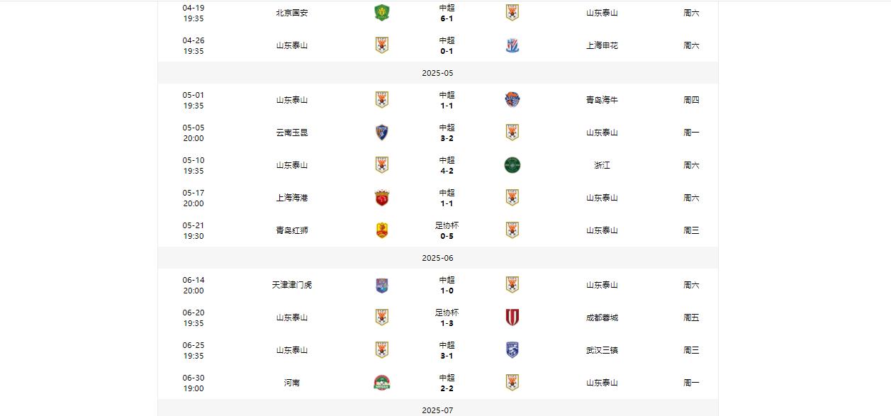891x416 pixels.
Task: Open the 6-1 score against 北京国安
Action: tap(447, 18)
